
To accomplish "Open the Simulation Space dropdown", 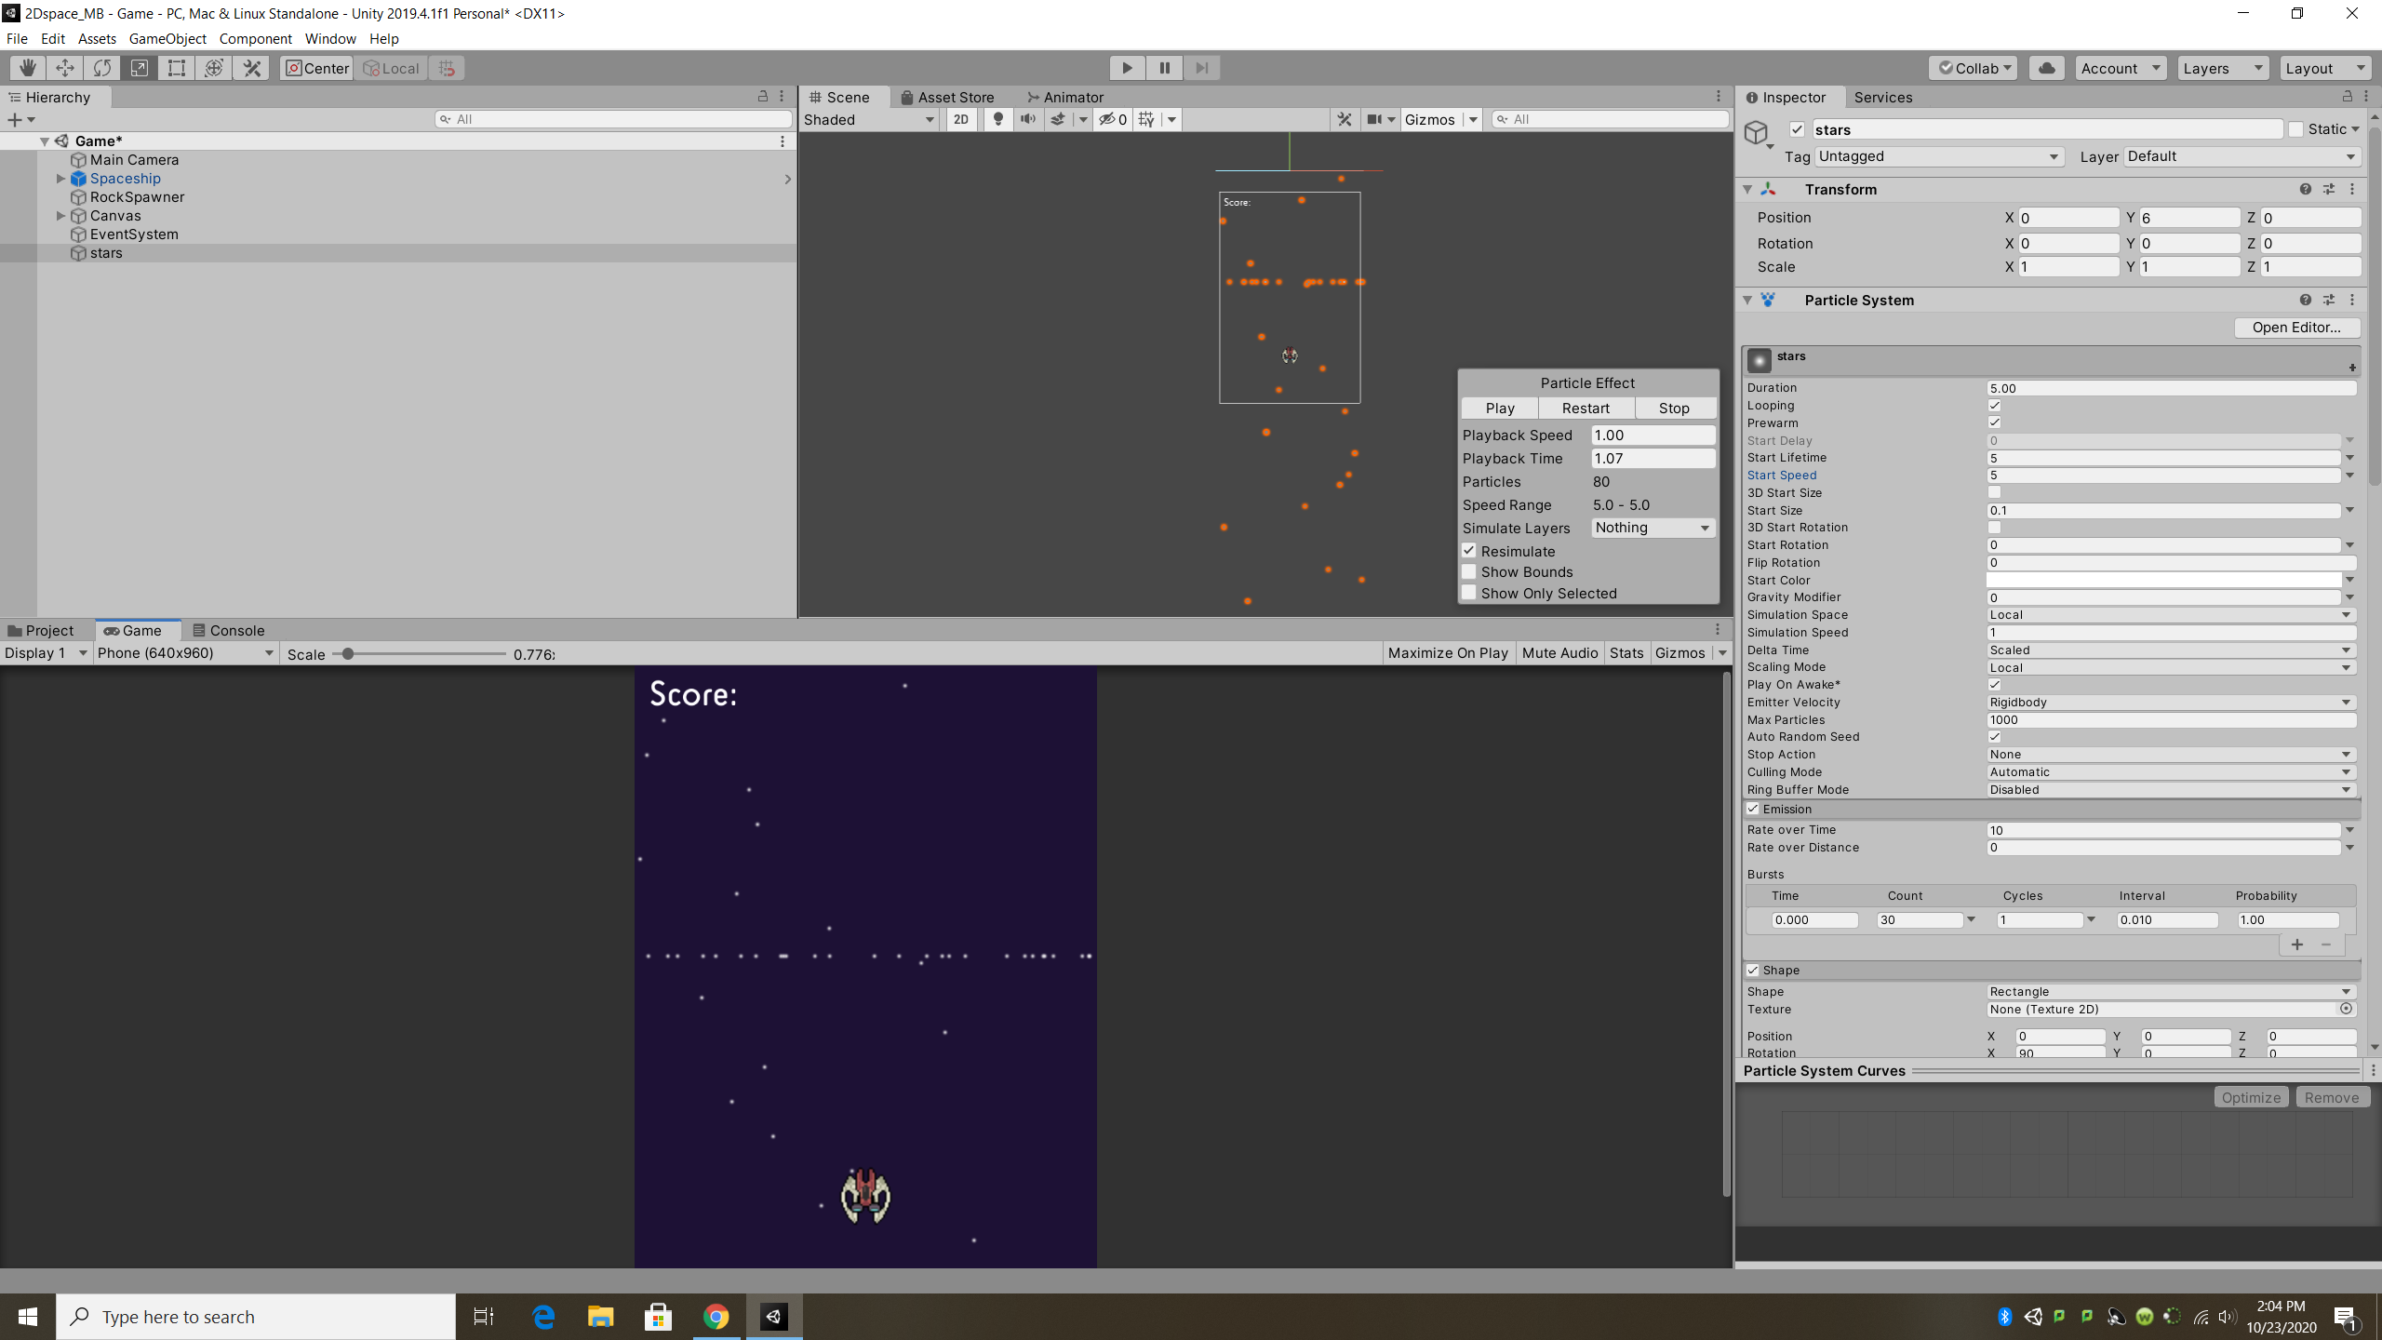I will tap(2170, 615).
